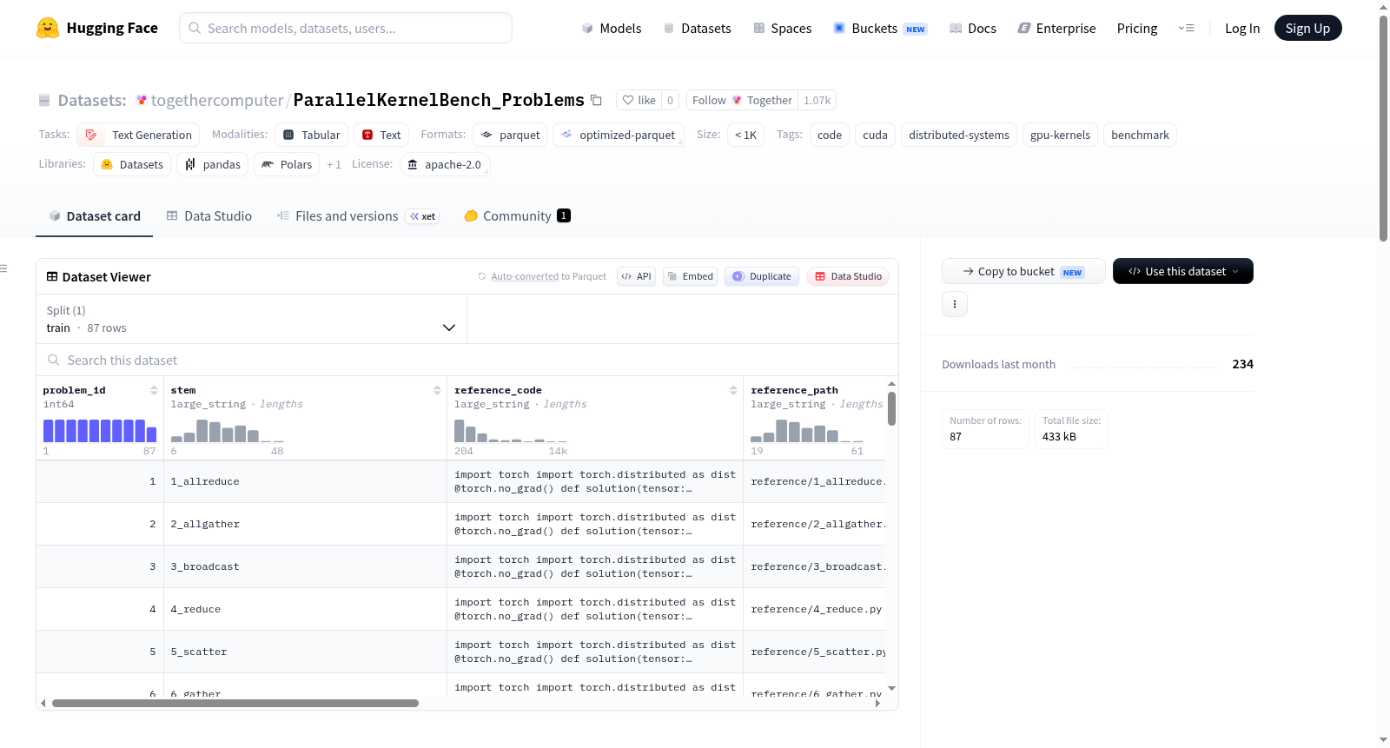Focus the Search models, datasets, users field
1390x748 pixels.
point(346,28)
